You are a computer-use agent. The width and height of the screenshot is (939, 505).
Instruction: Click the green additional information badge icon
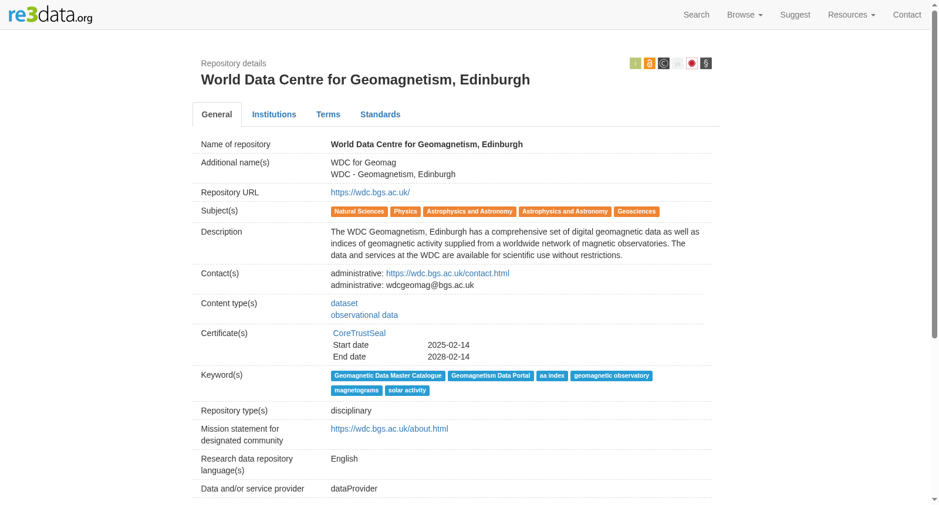pyautogui.click(x=635, y=63)
